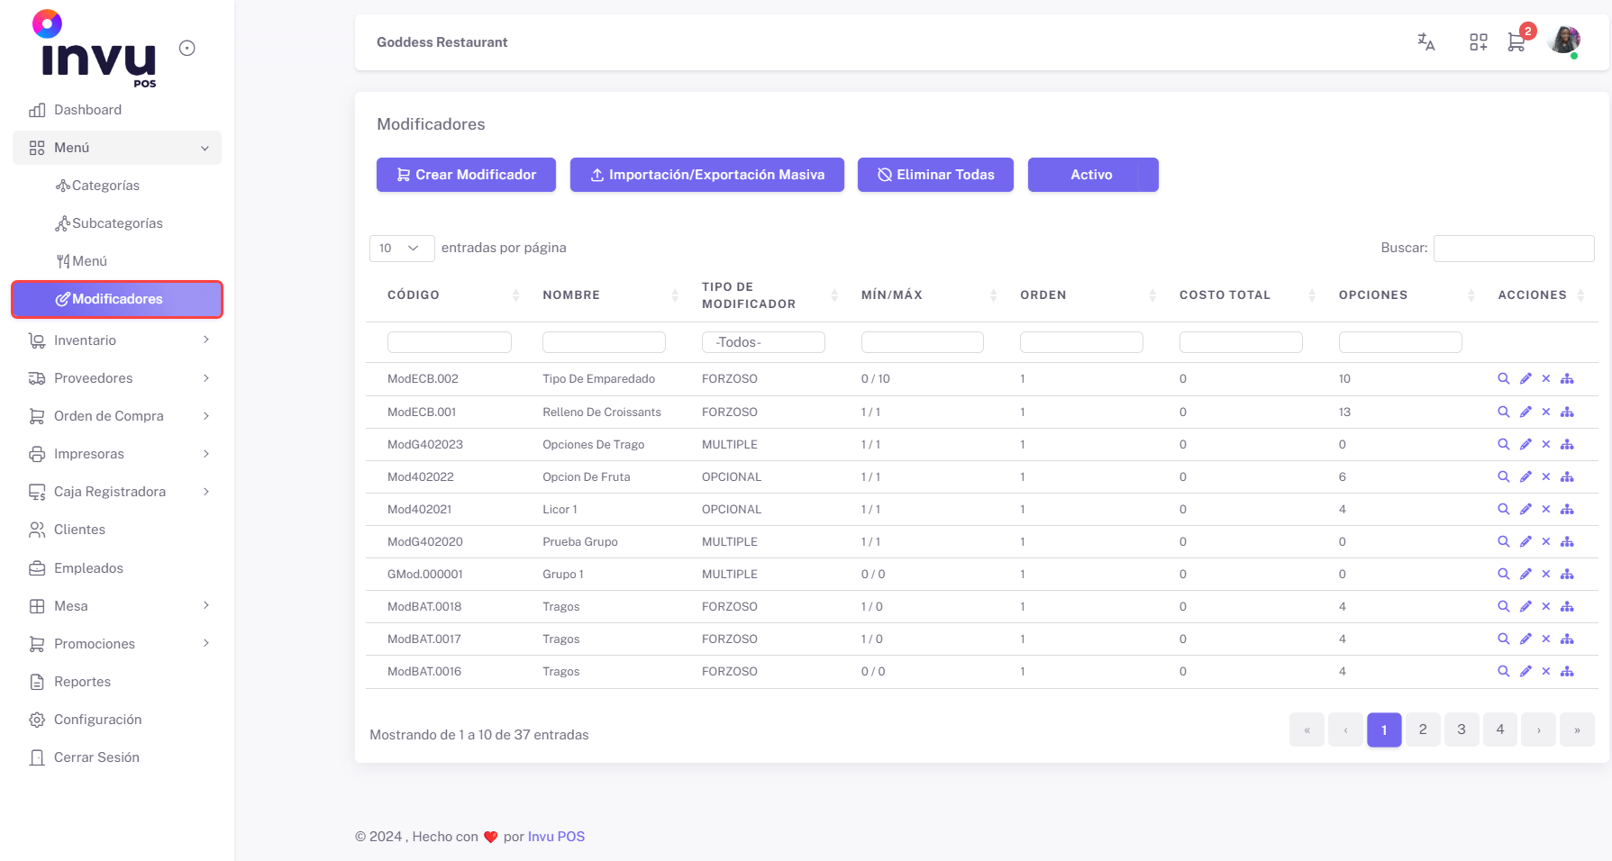Image resolution: width=1612 pixels, height=861 pixels.
Task: View details of Mod402021 Licor 1
Action: pos(1503,509)
